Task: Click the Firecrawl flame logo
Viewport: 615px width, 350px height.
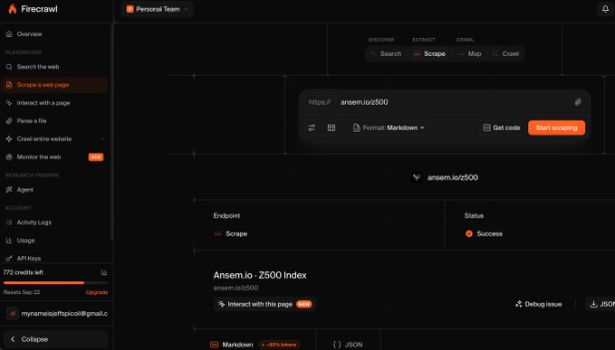Action: click(13, 9)
